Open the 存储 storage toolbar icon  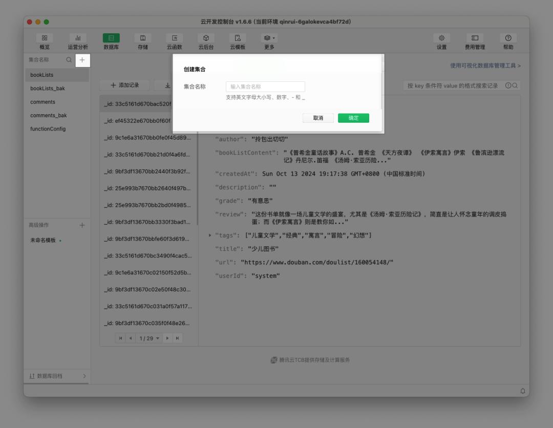(143, 41)
